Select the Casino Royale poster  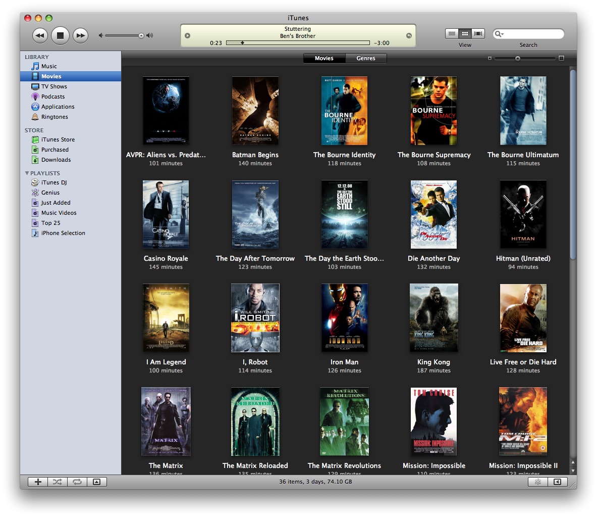coord(166,214)
